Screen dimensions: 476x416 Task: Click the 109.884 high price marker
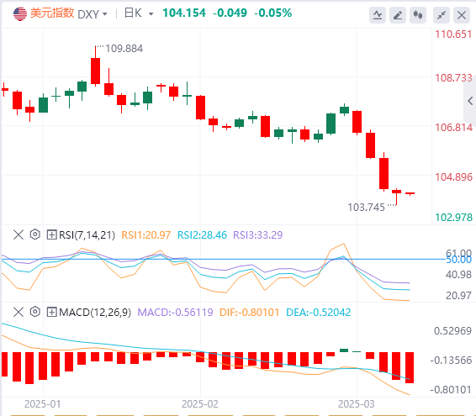pyautogui.click(x=124, y=49)
